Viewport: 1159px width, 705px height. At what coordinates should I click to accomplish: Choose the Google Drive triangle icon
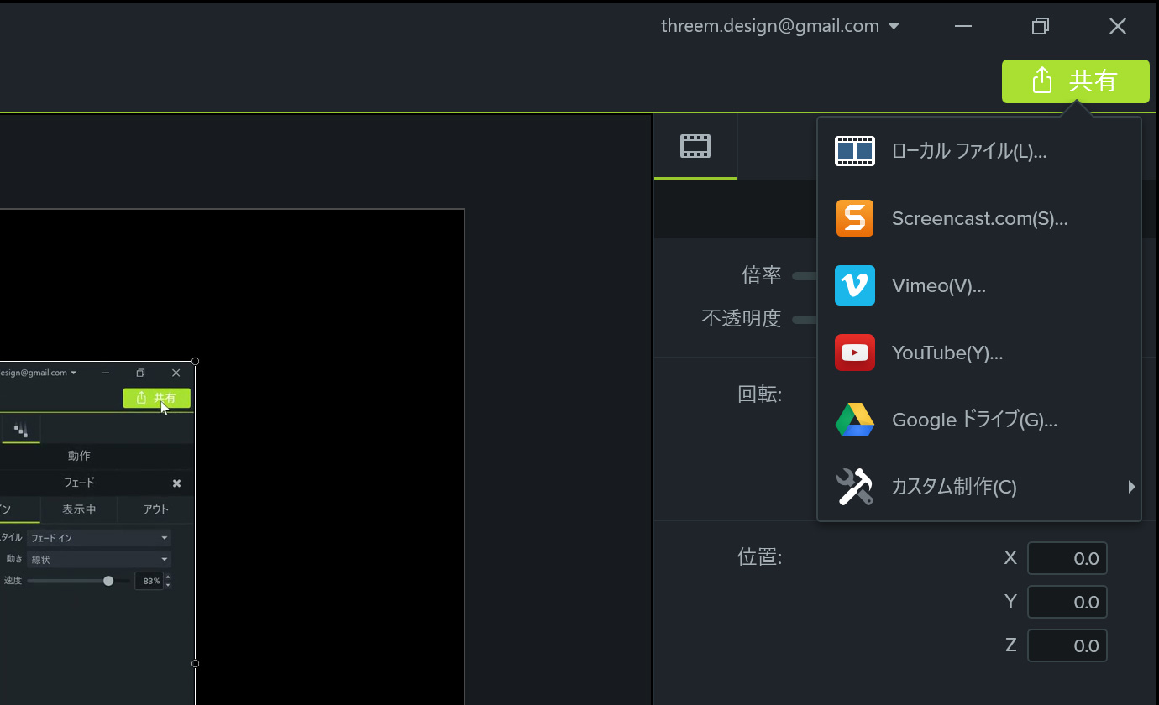[x=854, y=420]
